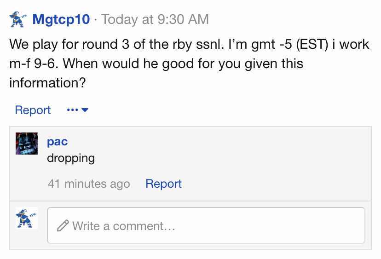Click the 'm-f 9-6' text in the post
Viewport: 381px width, 259px height.
tap(34, 63)
